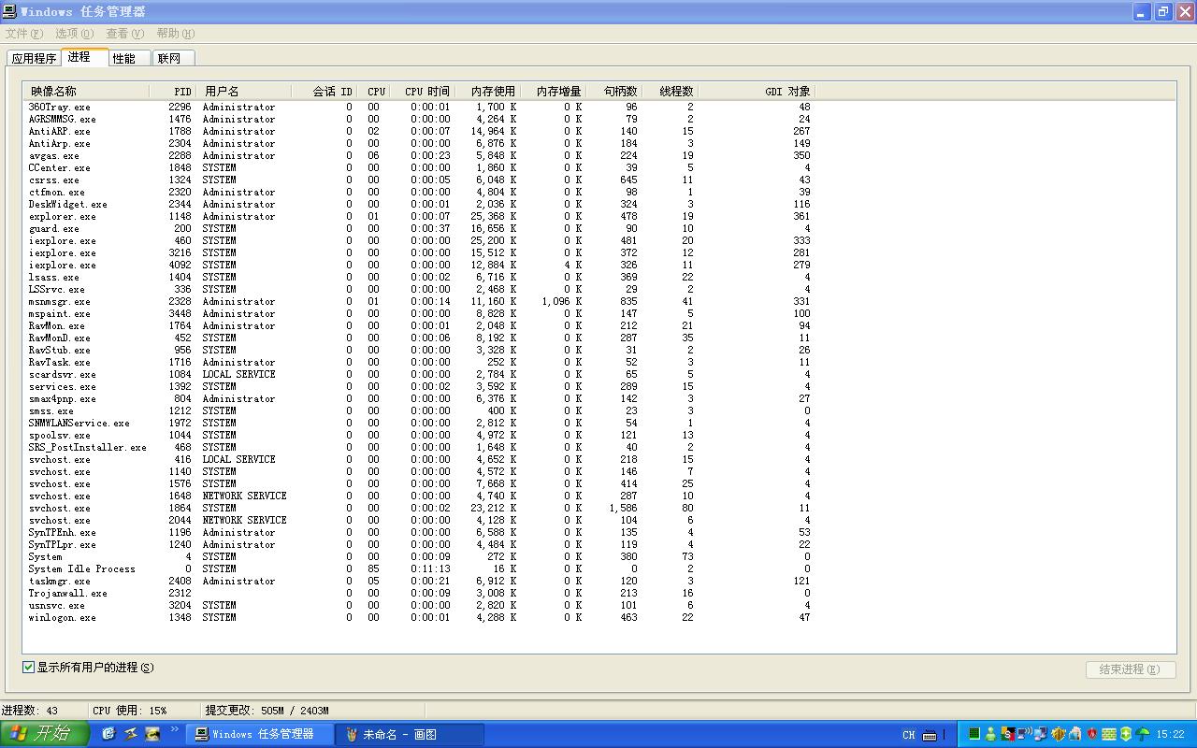Select the lsass.exe process row
The width and height of the screenshot is (1197, 748).
pyautogui.click(x=419, y=278)
